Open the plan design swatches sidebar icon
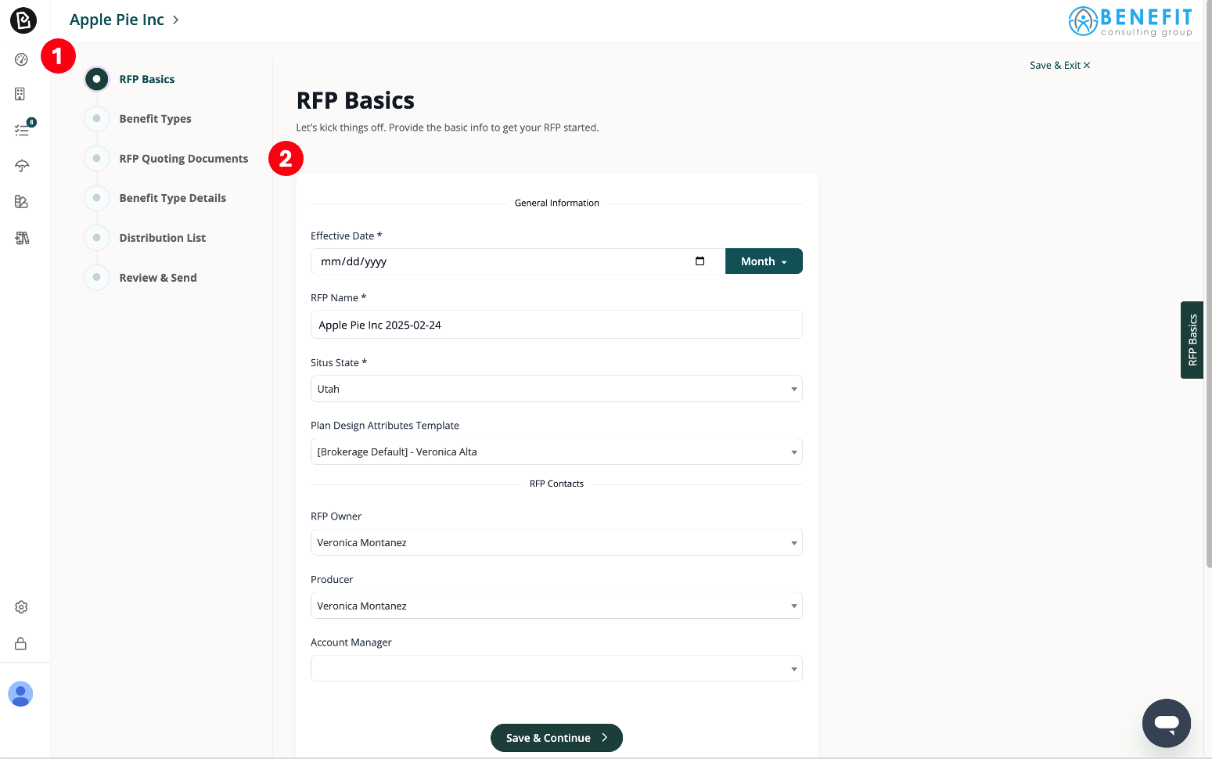The height and width of the screenshot is (759, 1212). [x=21, y=201]
